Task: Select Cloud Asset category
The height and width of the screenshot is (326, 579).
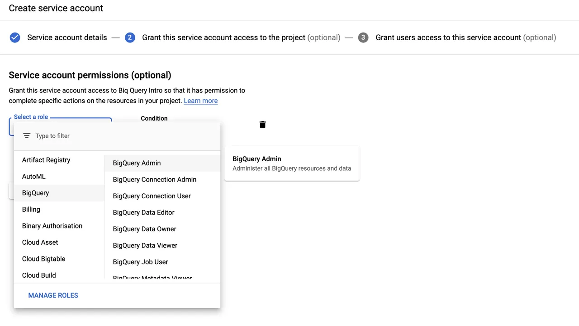Action: click(59, 242)
